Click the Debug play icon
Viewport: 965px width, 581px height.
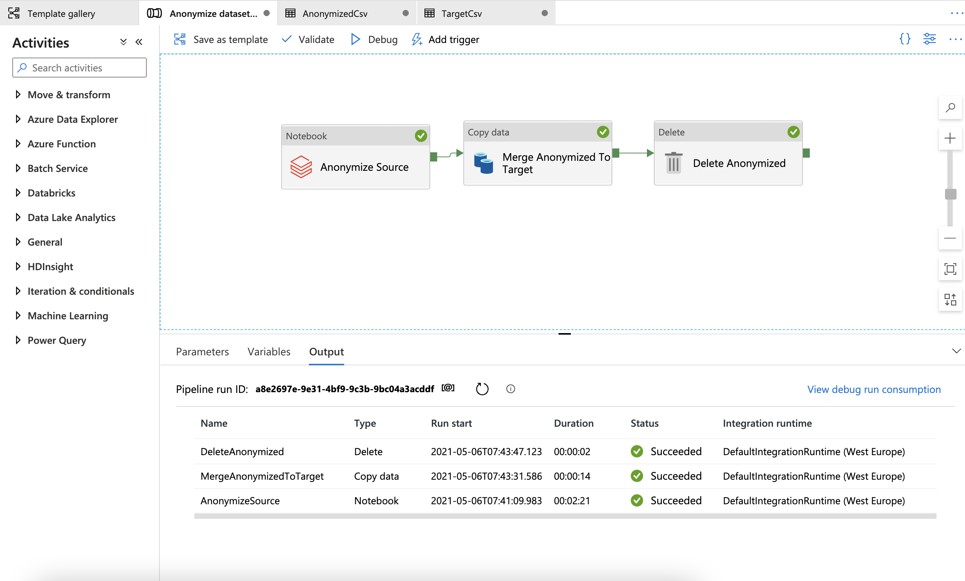tap(355, 39)
